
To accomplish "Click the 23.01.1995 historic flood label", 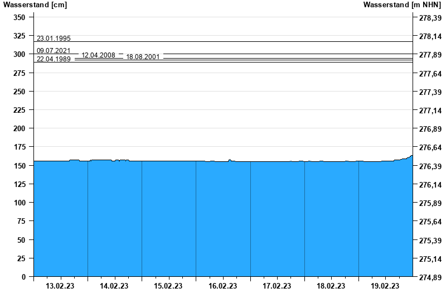I will 54,39.
